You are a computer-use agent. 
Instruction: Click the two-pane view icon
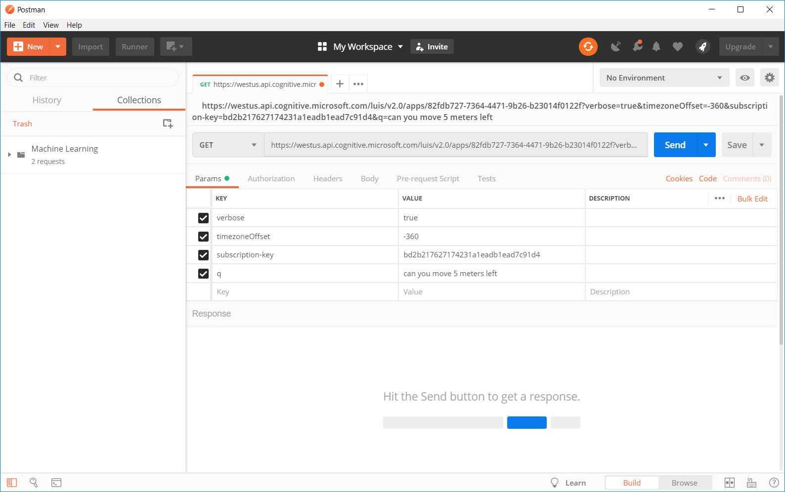point(730,483)
